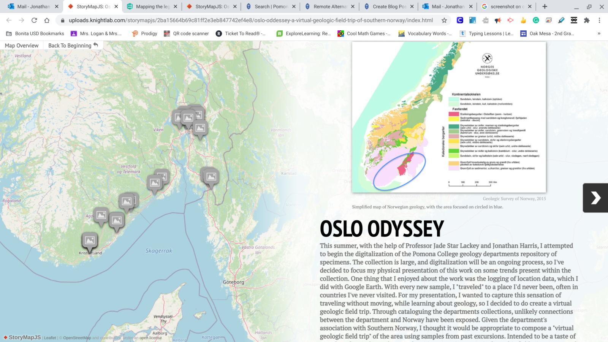Viewport: 608px width, 342px height.
Task: Activate the highlighter extension icon
Action: click(x=561, y=21)
